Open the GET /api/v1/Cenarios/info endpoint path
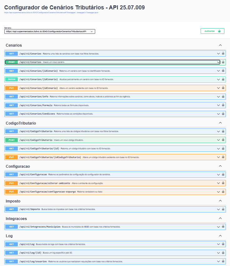The width and height of the screenshot is (230, 266). [x=34, y=97]
